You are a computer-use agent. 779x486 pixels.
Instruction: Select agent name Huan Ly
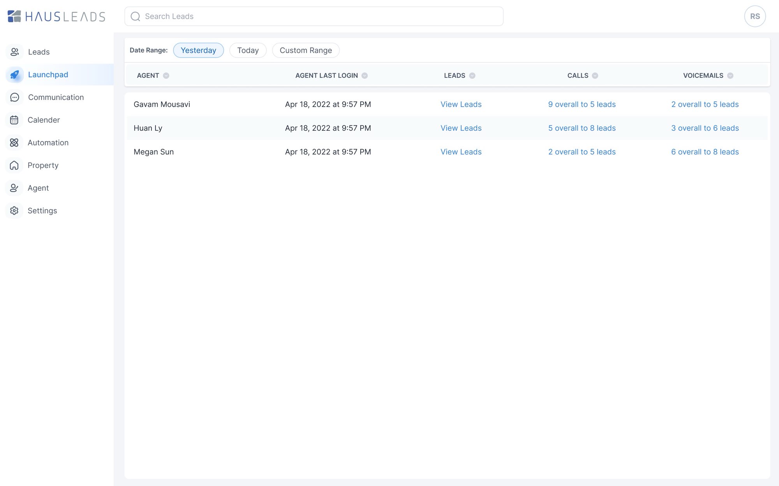148,128
